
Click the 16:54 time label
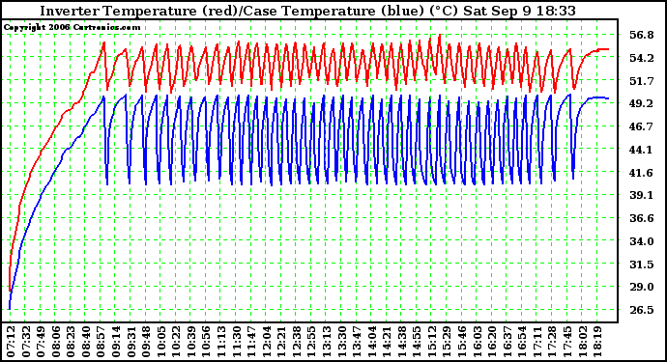[x=523, y=342]
